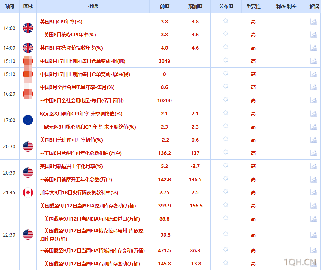Click the Canada flag beside the 央行隔夜贷款利率 row
Viewport: 321px width, 273px height.
click(28, 192)
